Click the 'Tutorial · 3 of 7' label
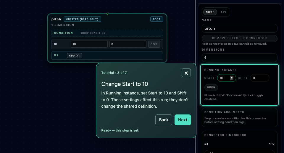 tap(114, 73)
